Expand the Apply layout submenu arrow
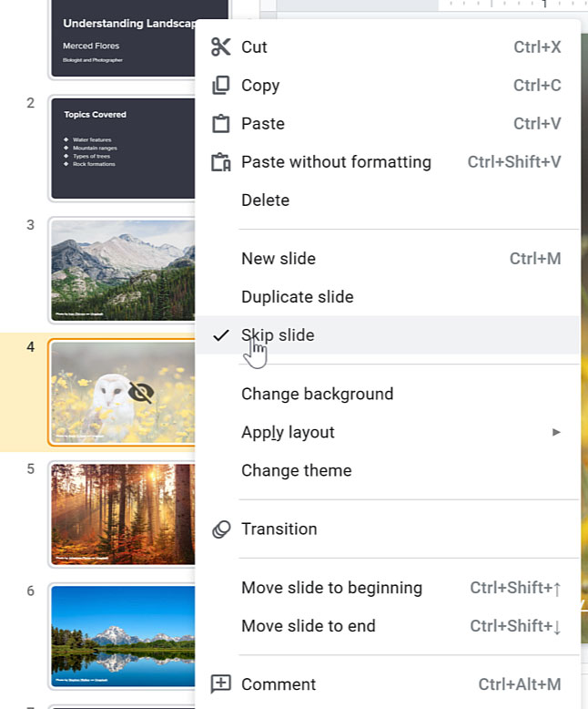The width and height of the screenshot is (588, 709). click(x=556, y=432)
